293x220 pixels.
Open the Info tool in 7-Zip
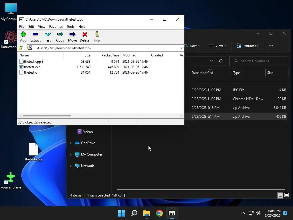coord(97,37)
